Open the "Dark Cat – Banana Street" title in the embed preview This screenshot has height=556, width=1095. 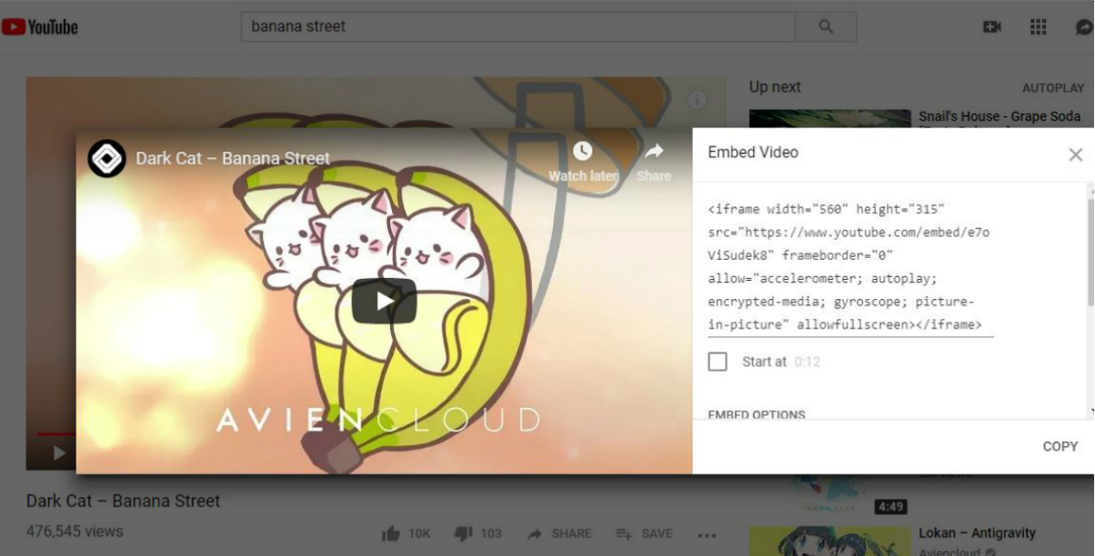[x=233, y=158]
